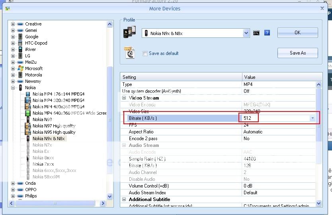Image resolution: width=332 pixels, height=215 pixels.
Task: Collapse the Video Stream section
Action: point(124,98)
